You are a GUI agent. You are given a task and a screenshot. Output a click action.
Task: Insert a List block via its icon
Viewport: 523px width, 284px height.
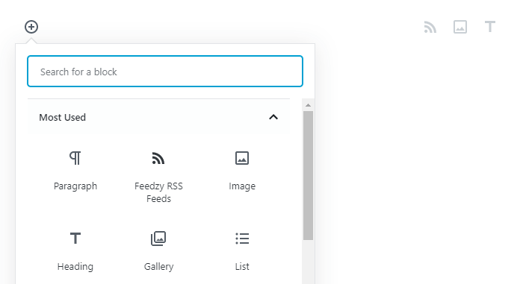(242, 239)
